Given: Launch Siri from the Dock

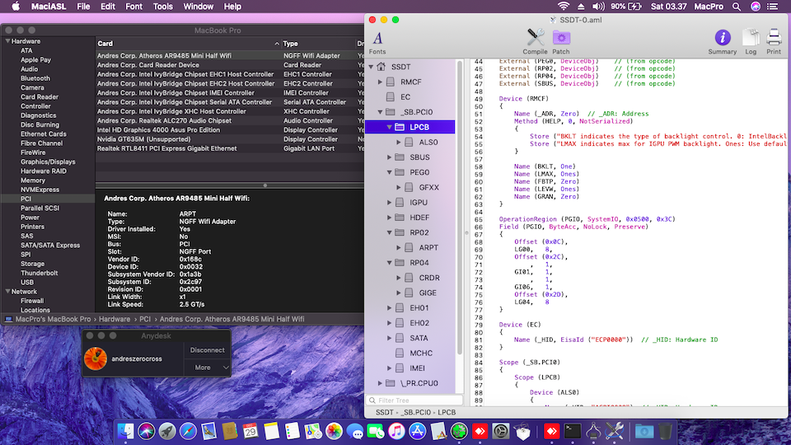Looking at the screenshot, I should coord(147,431).
